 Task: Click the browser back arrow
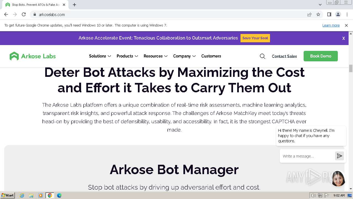[x=6, y=14]
